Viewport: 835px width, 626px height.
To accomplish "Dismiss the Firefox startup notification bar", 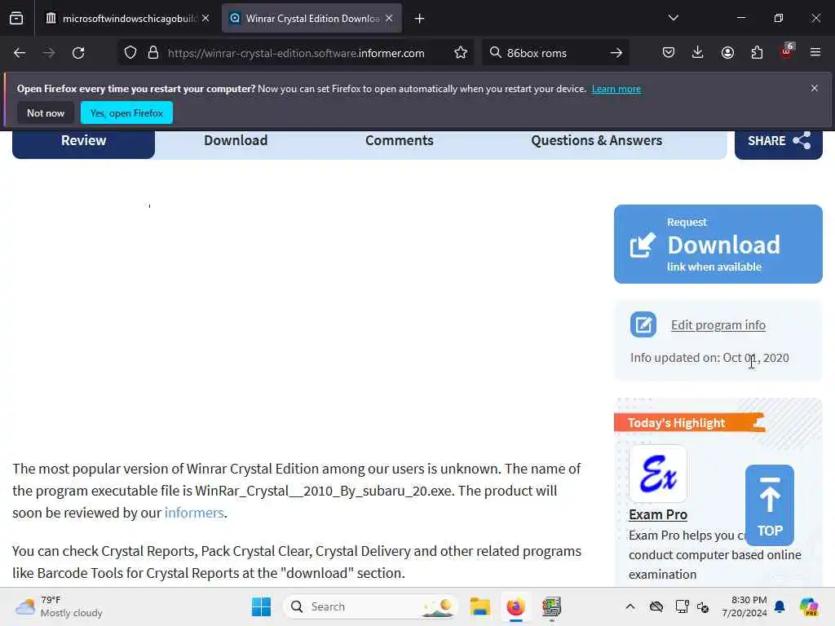I will tap(815, 88).
